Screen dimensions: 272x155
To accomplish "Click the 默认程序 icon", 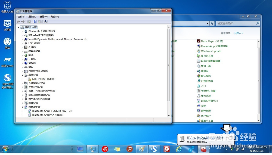I will [199, 76].
